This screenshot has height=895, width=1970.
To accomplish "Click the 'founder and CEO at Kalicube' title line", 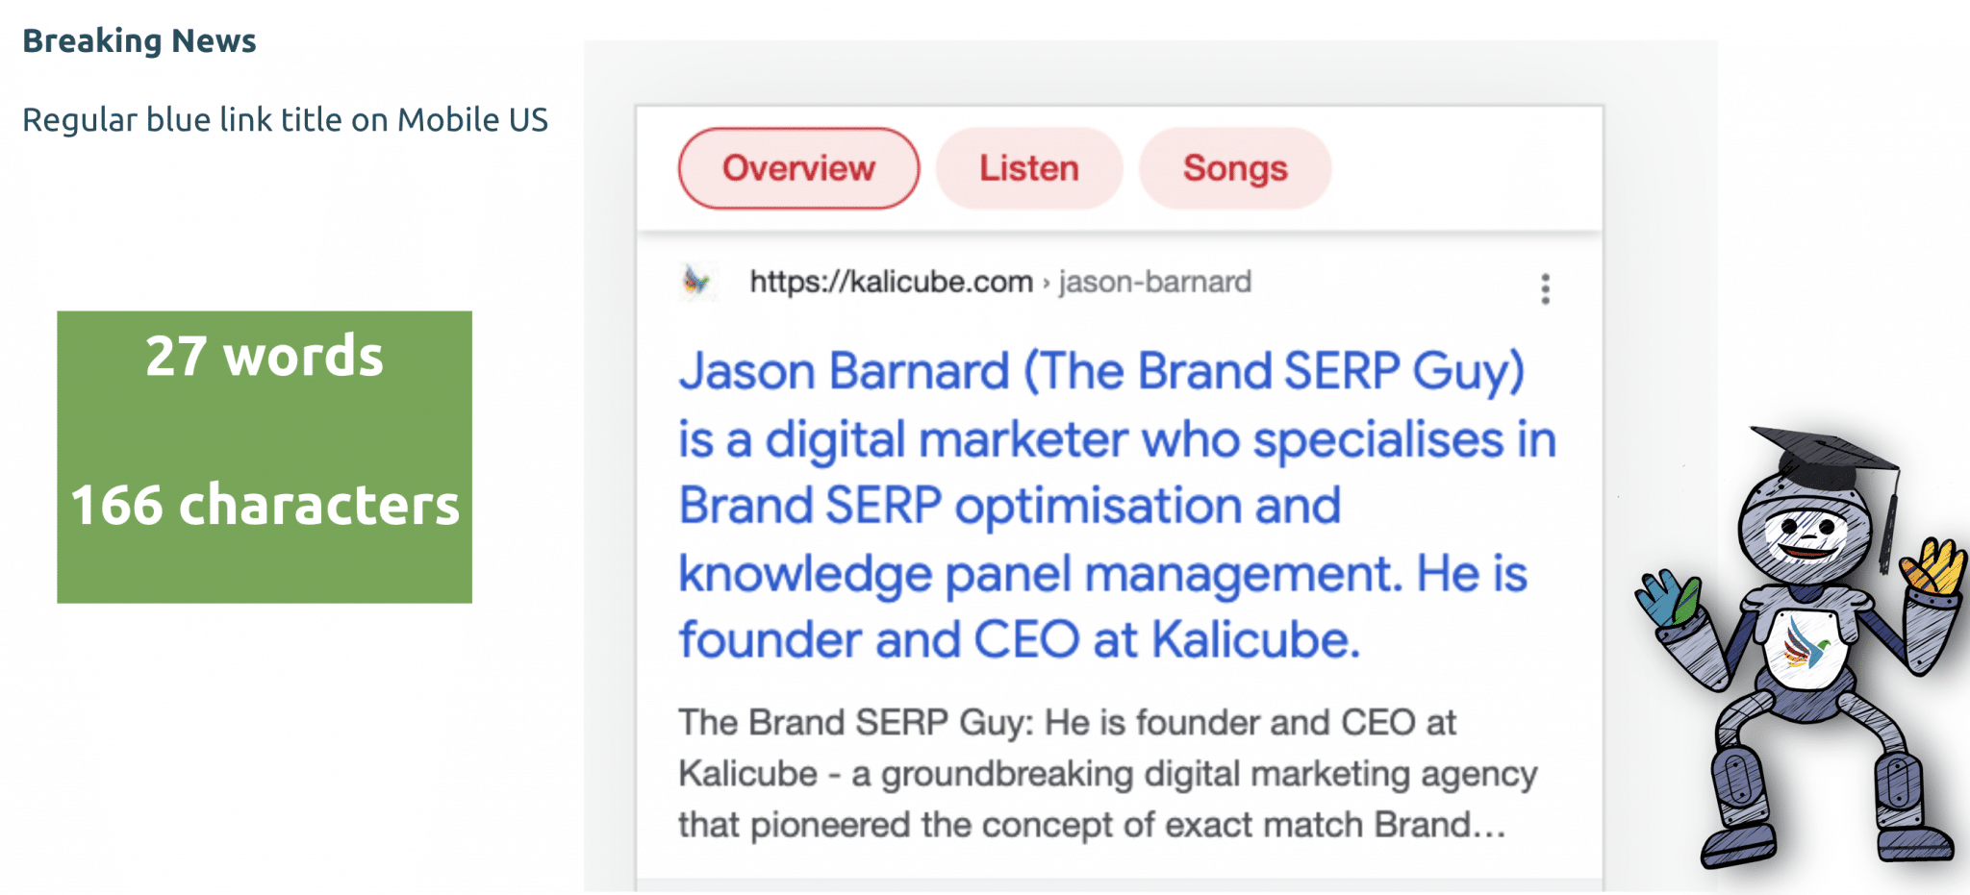I will (x=1020, y=640).
